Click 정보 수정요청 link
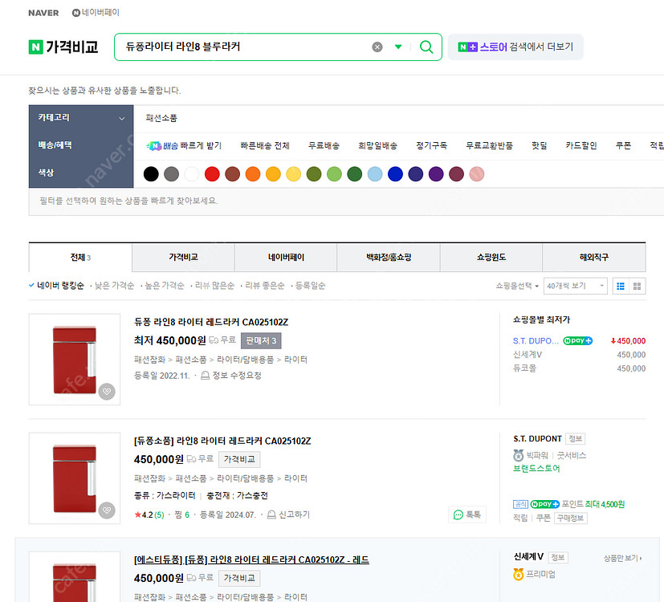664x602 pixels. [231, 376]
